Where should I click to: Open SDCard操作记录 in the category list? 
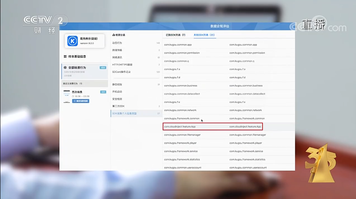(x=121, y=72)
